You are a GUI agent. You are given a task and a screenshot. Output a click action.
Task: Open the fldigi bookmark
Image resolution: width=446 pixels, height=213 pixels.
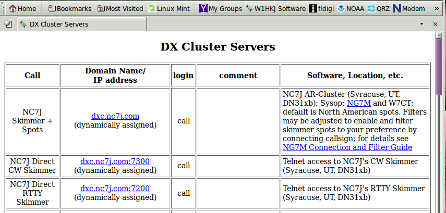(321, 8)
